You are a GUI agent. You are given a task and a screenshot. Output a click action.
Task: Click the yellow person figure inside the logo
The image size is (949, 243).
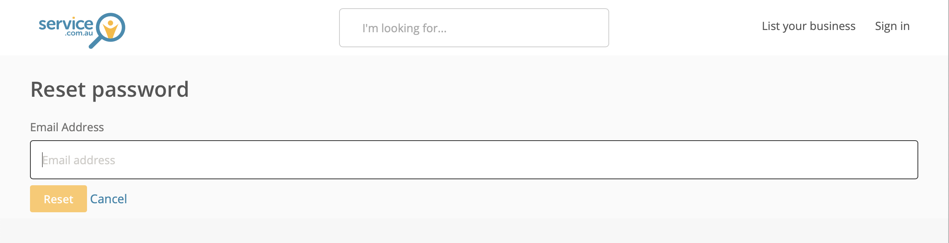point(110,29)
